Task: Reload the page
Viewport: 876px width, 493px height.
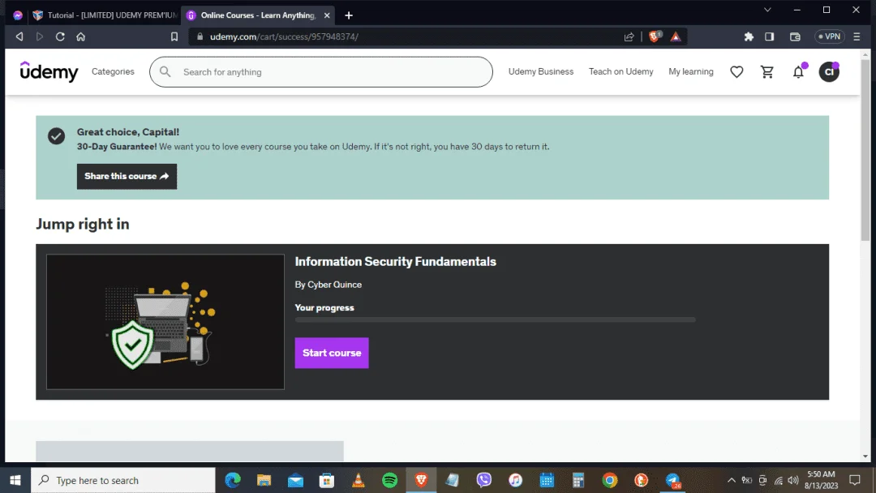Action: click(60, 36)
